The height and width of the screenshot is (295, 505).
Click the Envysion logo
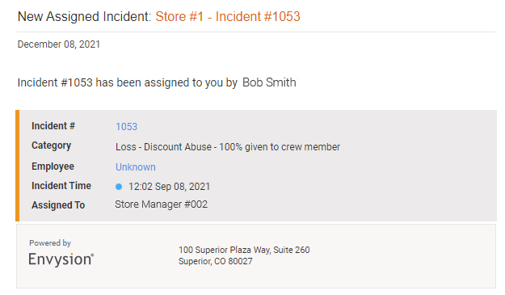(x=61, y=259)
